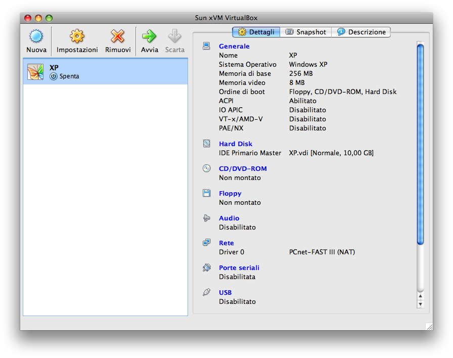Click the window resize grip corner

click(429, 327)
